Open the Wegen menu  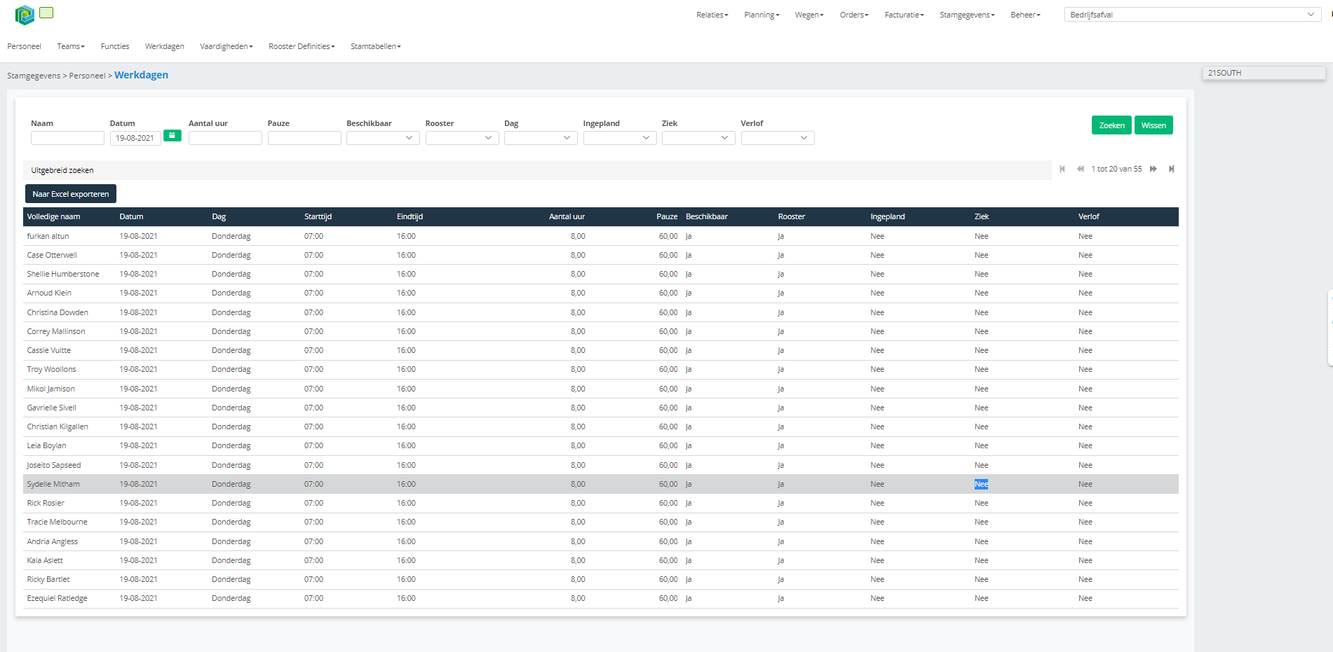pos(809,15)
